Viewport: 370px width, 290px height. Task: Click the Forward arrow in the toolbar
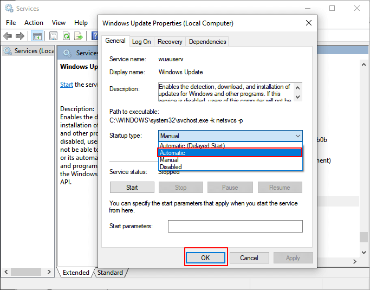20,36
